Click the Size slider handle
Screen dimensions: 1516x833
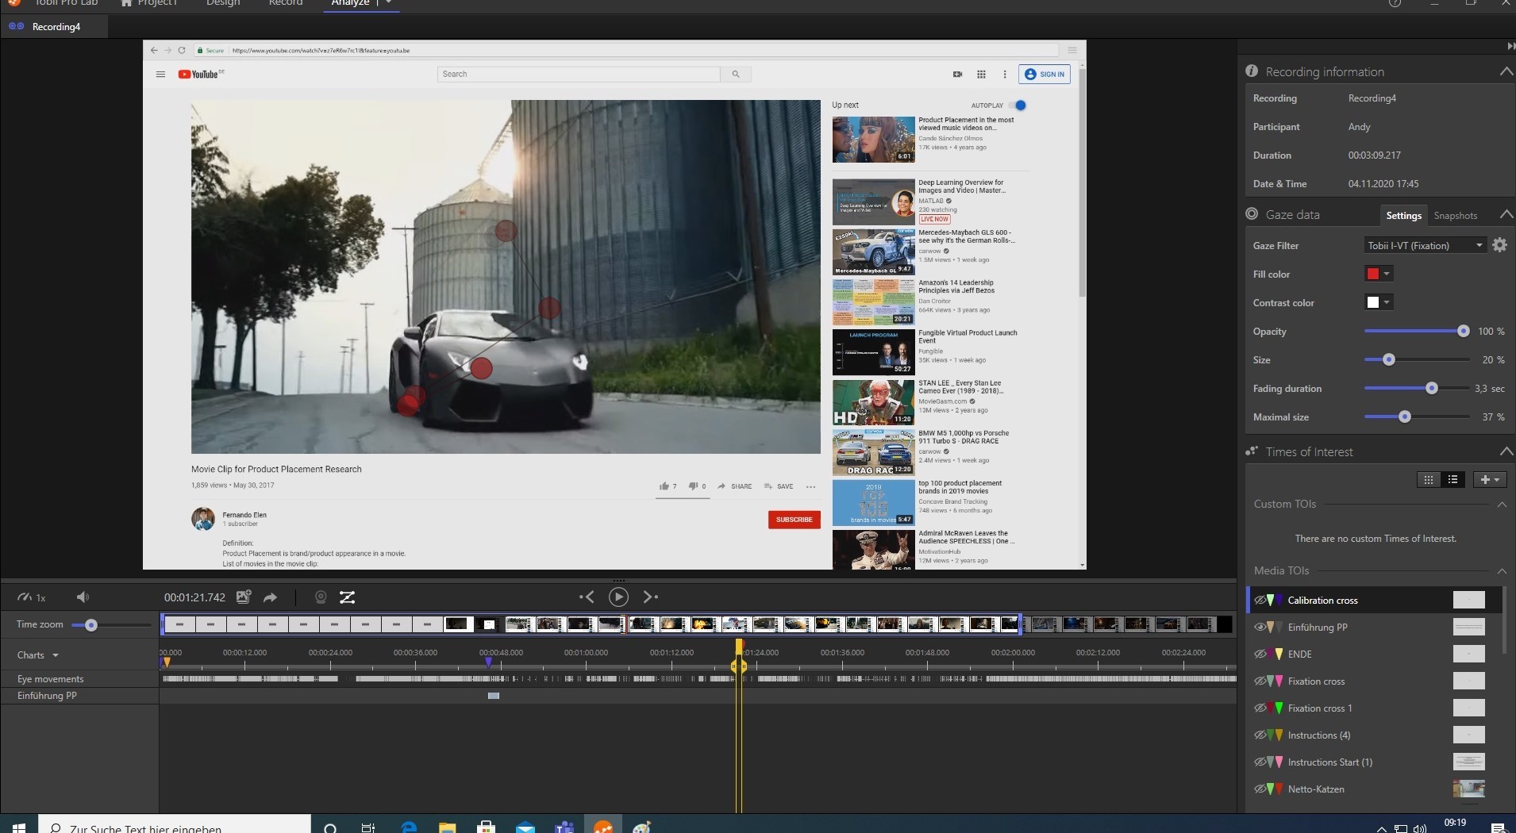pyautogui.click(x=1388, y=359)
